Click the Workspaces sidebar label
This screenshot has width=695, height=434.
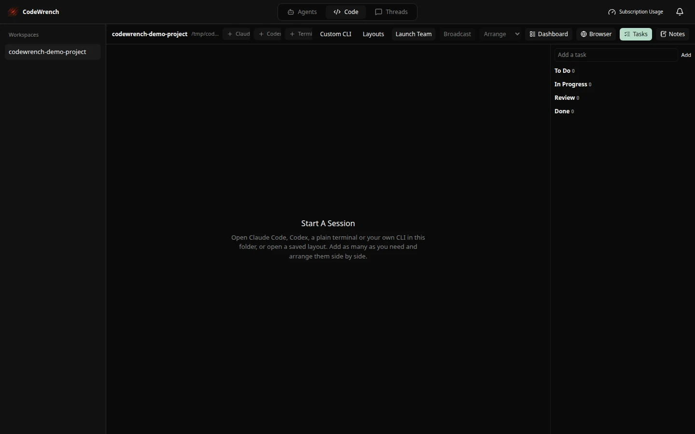(24, 35)
